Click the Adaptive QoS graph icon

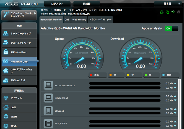6,61
